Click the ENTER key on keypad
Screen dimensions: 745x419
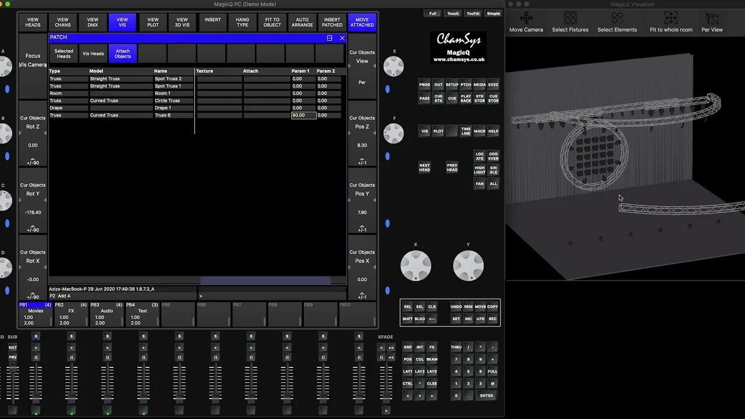tap(487, 396)
